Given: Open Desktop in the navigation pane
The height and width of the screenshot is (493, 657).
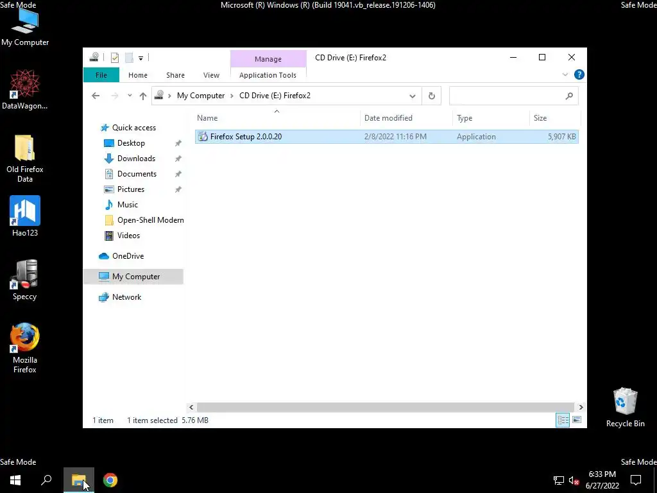Looking at the screenshot, I should click(x=131, y=143).
